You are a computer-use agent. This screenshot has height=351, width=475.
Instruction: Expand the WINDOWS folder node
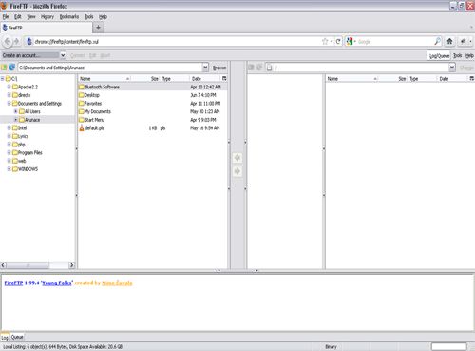pos(9,169)
